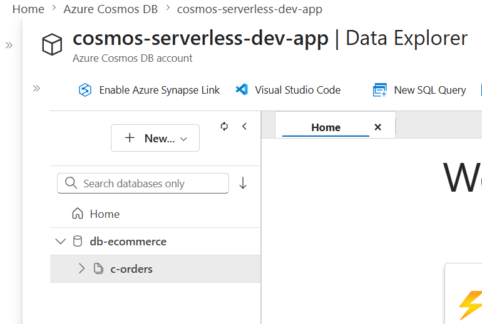The height and width of the screenshot is (324, 482).
Task: Switch to the Home tab
Action: point(326,127)
